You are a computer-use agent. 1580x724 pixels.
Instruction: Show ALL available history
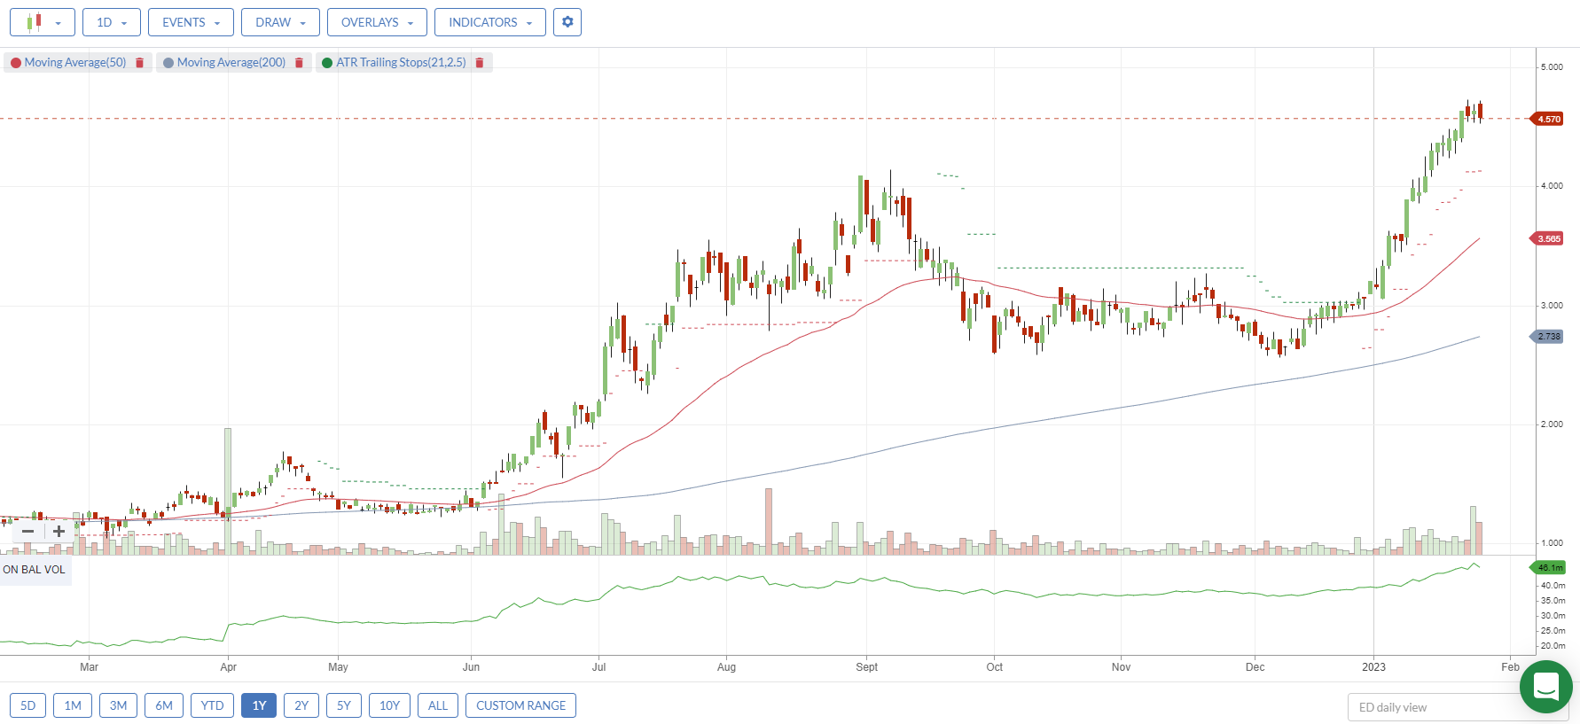coord(438,705)
